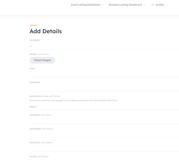The width and height of the screenshot is (179, 164).
Task: Open the ecolley account dropdown arrow
Action: coord(167,5)
